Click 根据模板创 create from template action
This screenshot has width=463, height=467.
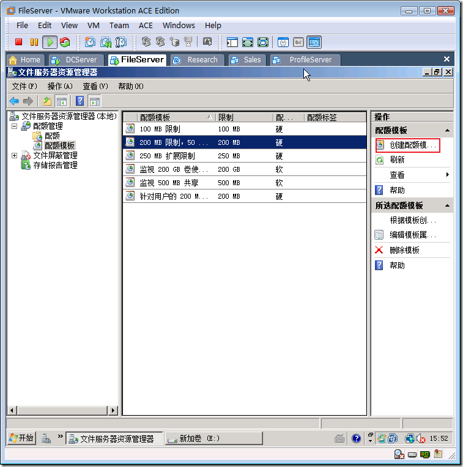[413, 221]
